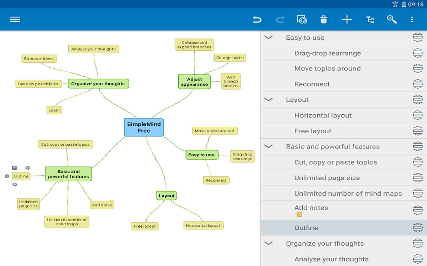Open the style palette tool

[x=302, y=20]
